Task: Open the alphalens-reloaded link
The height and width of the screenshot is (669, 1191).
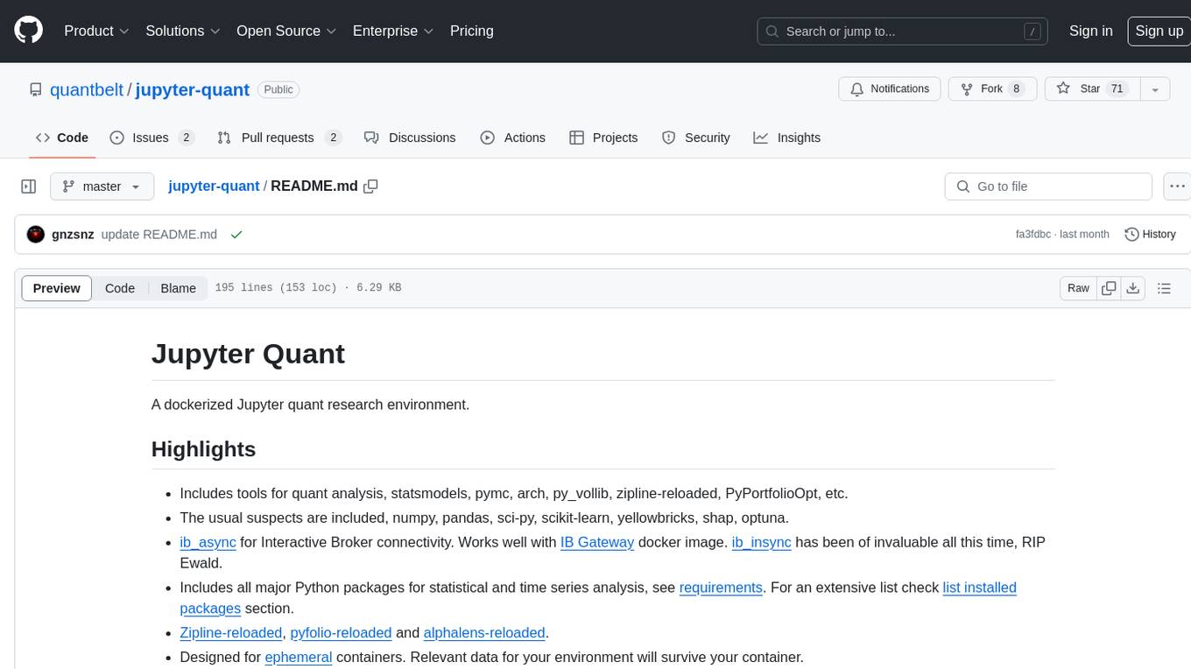Action: coord(484,633)
